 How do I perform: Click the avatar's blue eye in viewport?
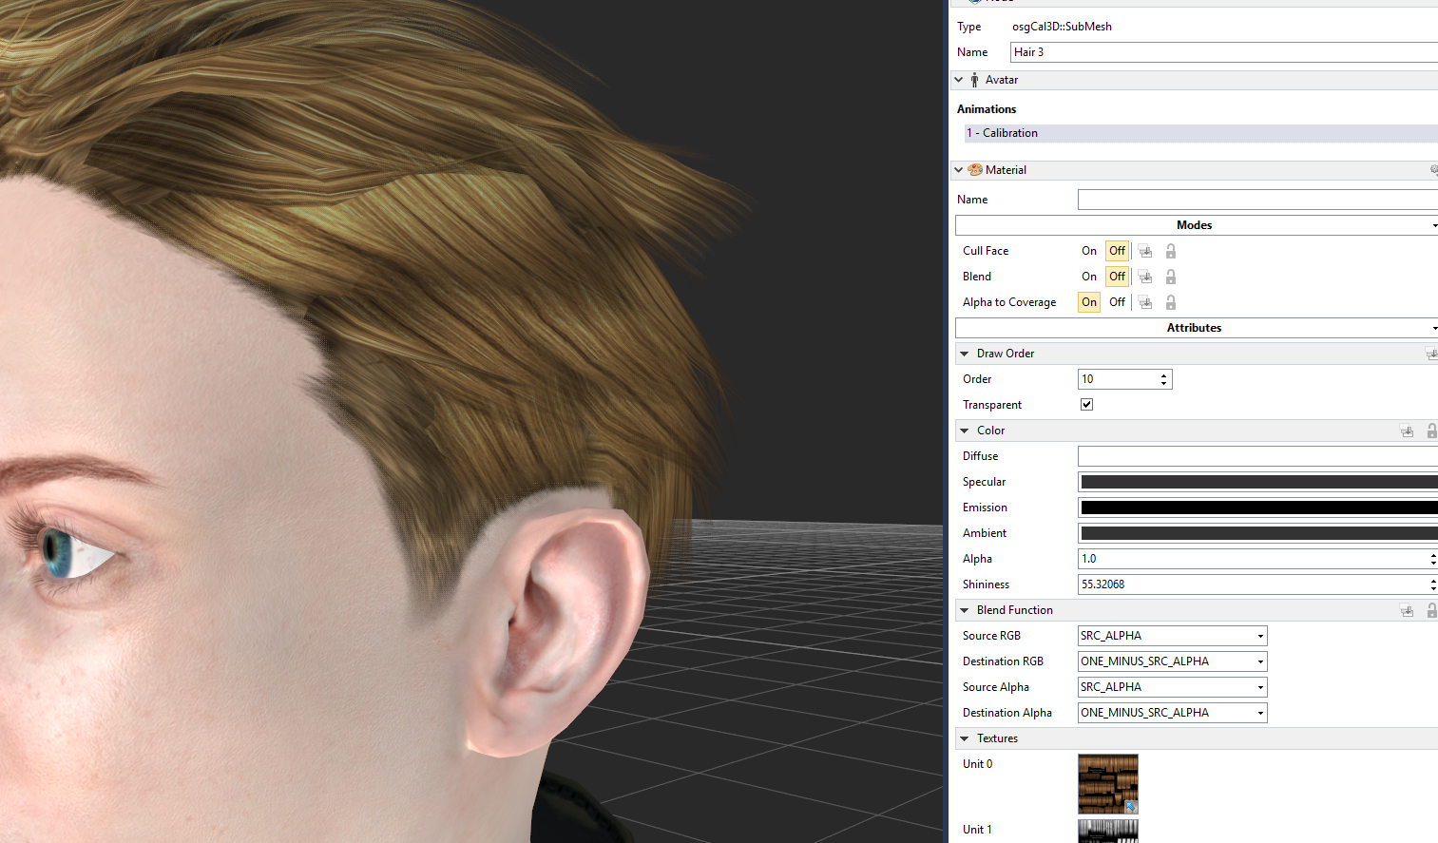coord(57,555)
